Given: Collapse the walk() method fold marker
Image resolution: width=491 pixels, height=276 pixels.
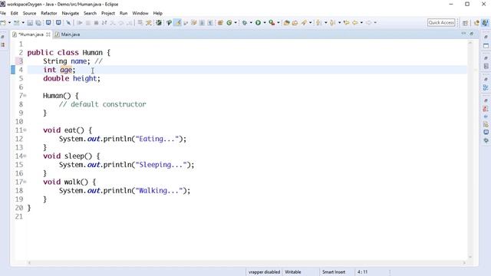Looking at the screenshot, I should [25, 182].
